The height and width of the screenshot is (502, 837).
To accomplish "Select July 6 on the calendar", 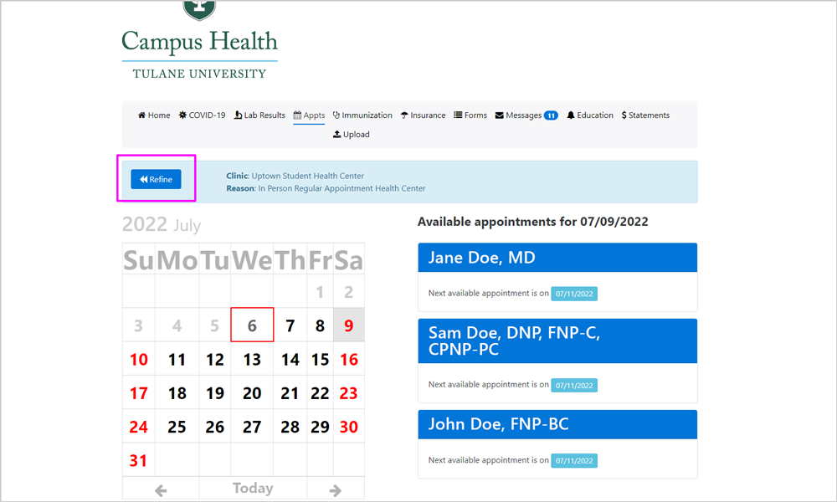I will coord(252,325).
